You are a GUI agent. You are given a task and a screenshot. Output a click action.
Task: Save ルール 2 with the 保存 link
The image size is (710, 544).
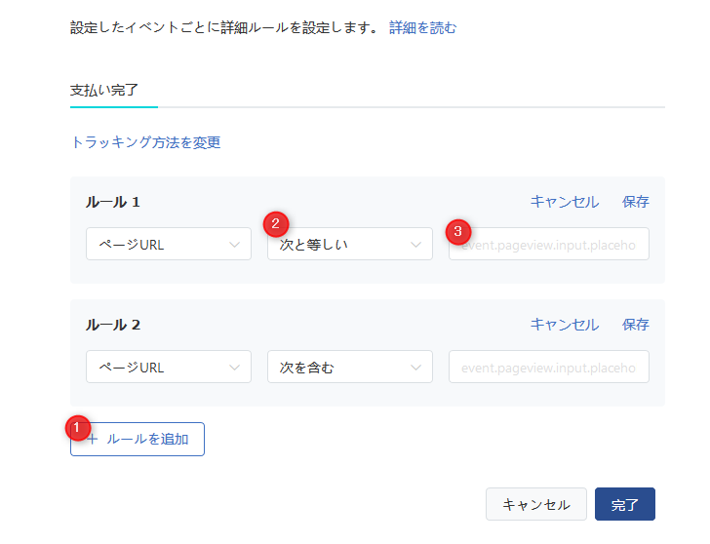pos(635,325)
